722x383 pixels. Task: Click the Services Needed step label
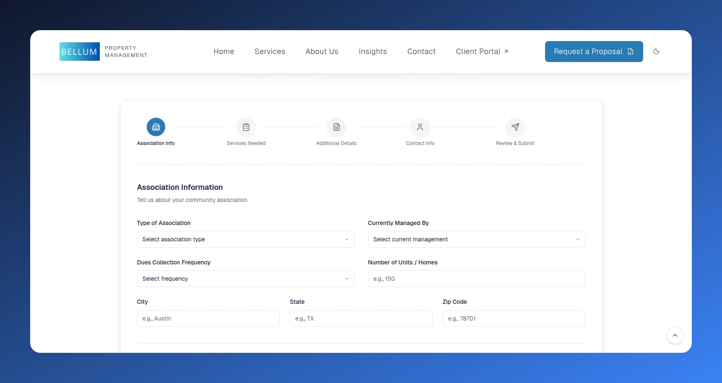[x=246, y=143]
